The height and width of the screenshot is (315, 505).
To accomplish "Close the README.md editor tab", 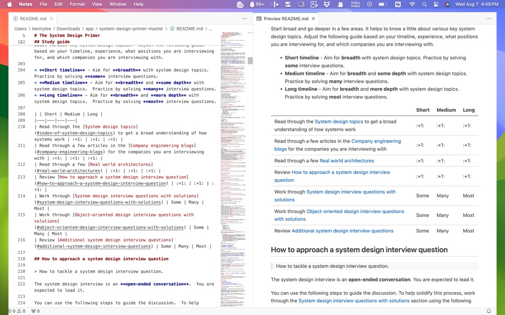I will (52, 19).
